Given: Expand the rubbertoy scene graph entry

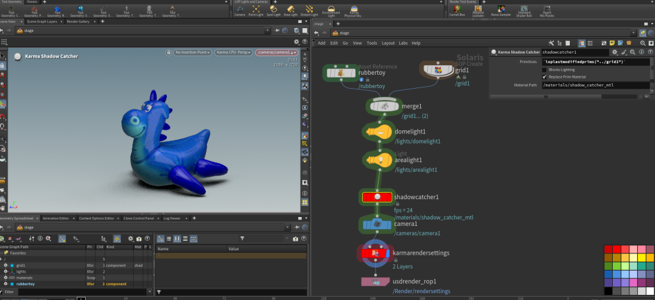Looking at the screenshot, I should 6,284.
